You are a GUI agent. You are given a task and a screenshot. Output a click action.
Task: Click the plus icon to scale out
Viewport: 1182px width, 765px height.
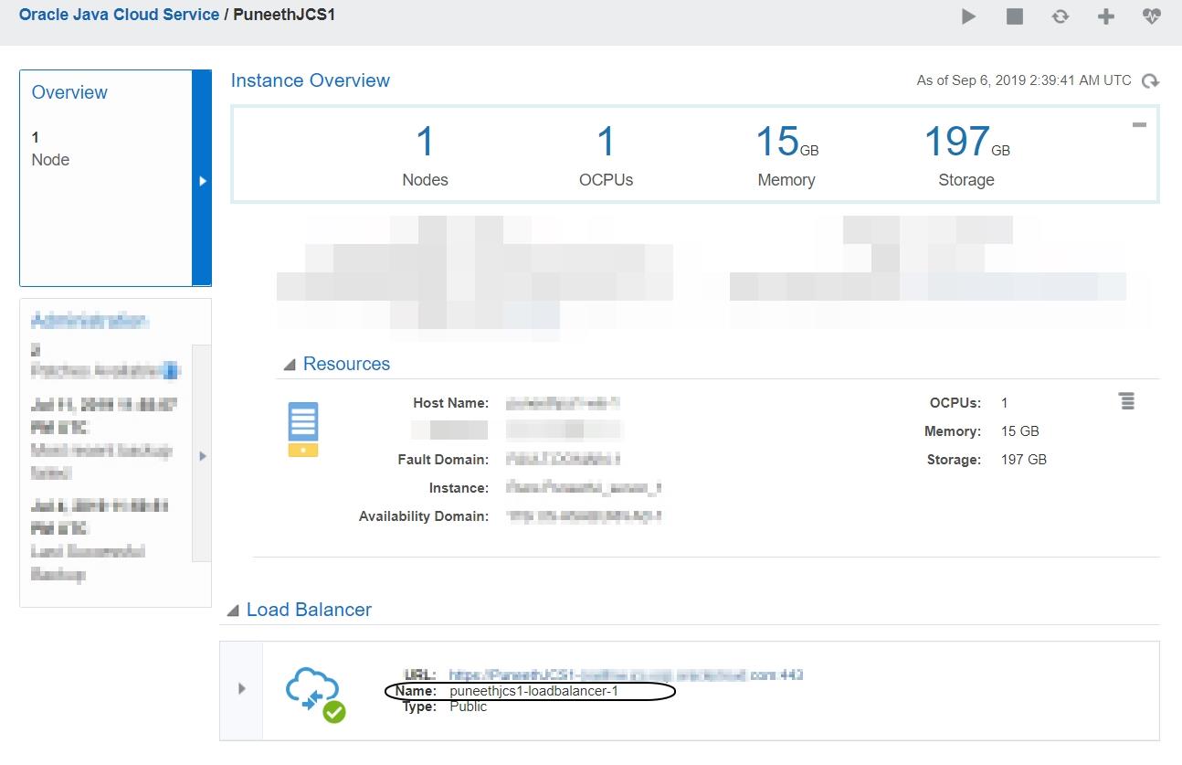coord(1106,16)
